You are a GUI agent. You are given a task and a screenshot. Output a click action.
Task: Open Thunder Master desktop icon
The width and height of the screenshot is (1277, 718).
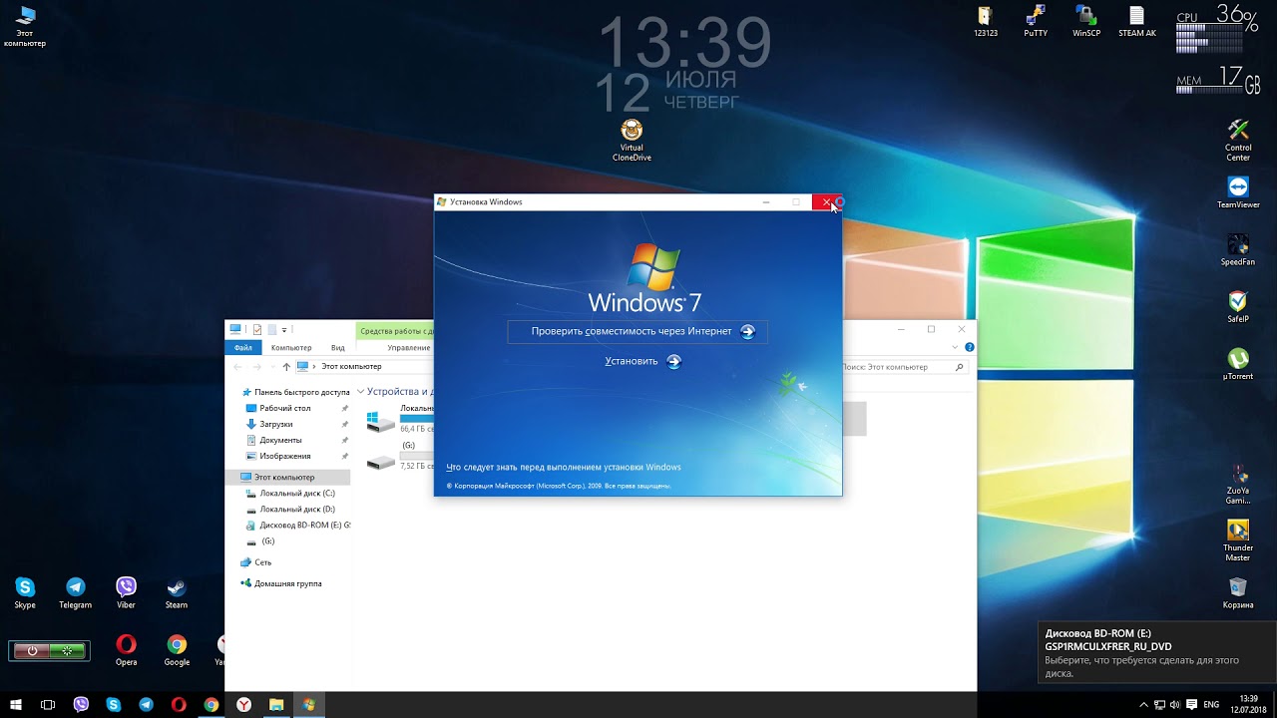pyautogui.click(x=1238, y=540)
